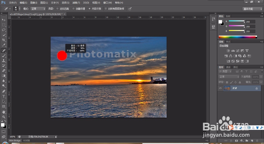This screenshot has width=264, height=144.
Task: Switch to the 色板 tab
Action: (x=228, y=16)
